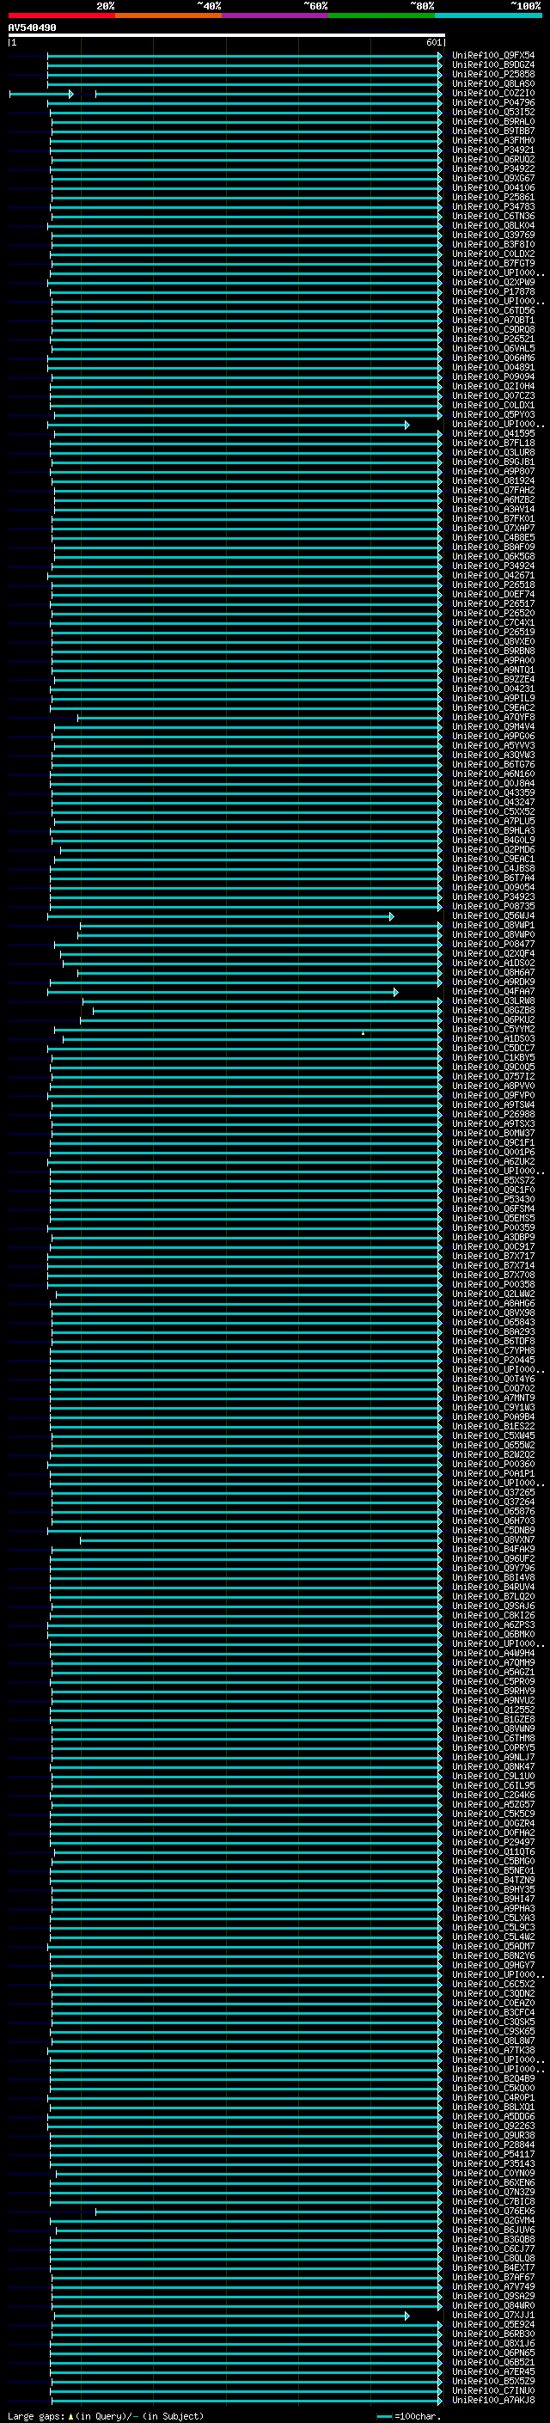The width and height of the screenshot is (550, 2423).
Task: Select the UniRef100_A7QBT1 label
Action: (x=492, y=321)
